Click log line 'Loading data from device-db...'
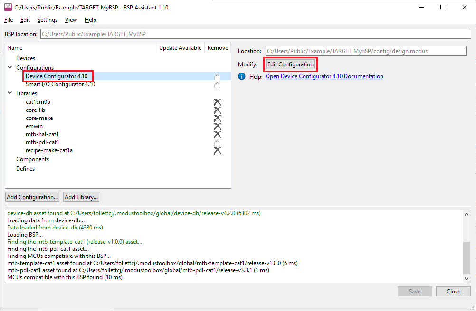 [x=46, y=220]
